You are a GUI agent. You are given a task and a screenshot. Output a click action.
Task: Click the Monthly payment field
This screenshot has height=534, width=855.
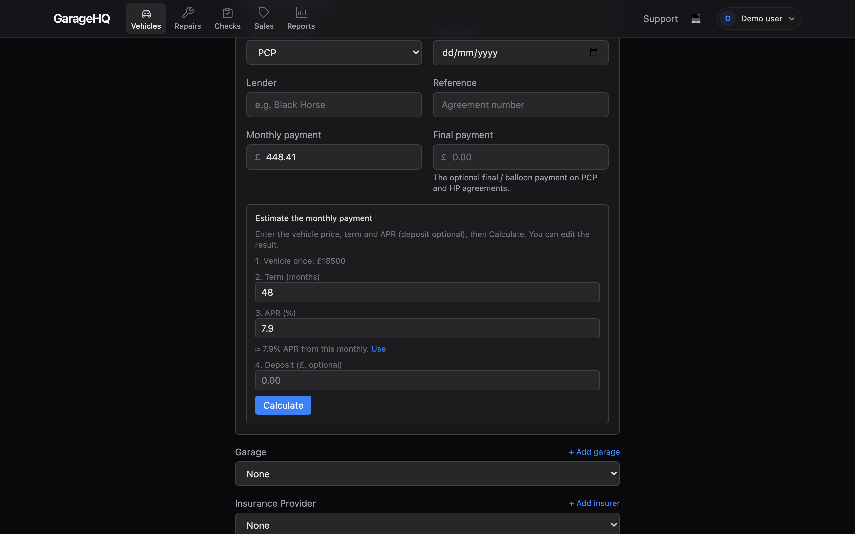[334, 157]
